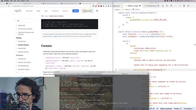Click the Home symbol icon in breadcrumb
The width and height of the screenshot is (196, 110).
(x=133, y=9)
